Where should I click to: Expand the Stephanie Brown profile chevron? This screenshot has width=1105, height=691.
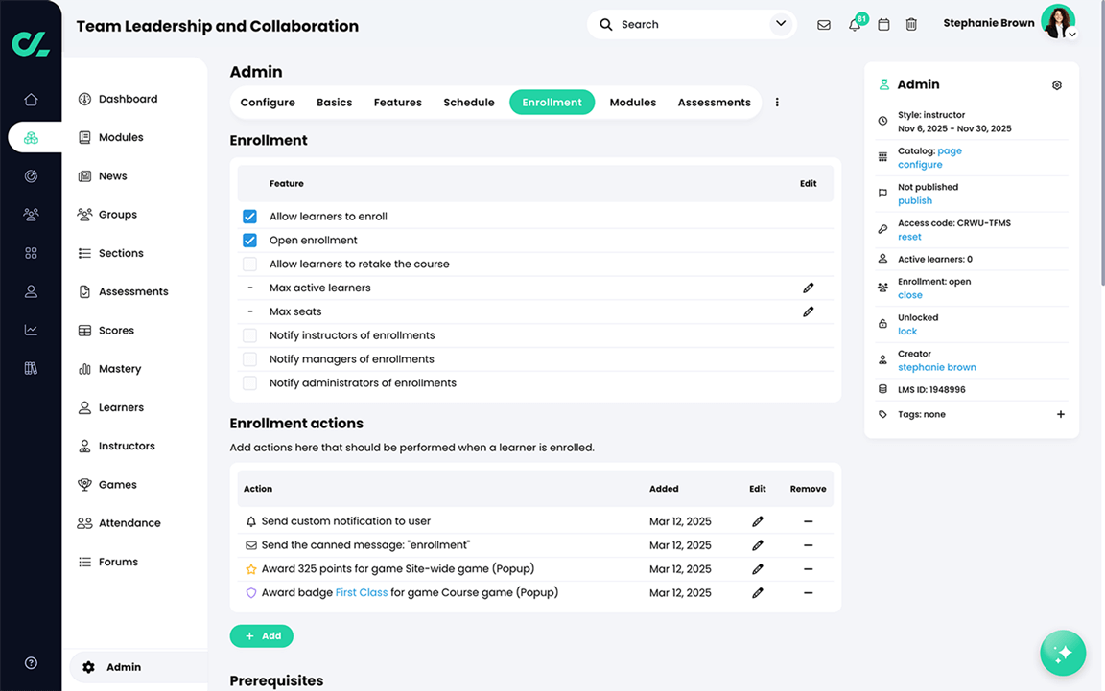coord(1071,33)
